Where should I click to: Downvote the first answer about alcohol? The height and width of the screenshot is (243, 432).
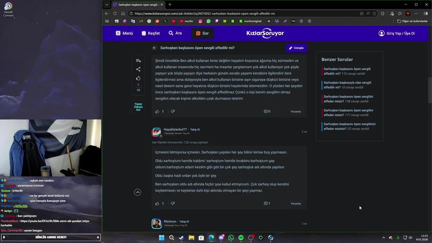[173, 111]
